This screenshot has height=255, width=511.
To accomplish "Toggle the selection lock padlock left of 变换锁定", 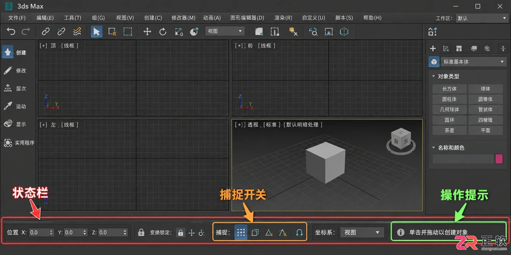I will point(141,232).
